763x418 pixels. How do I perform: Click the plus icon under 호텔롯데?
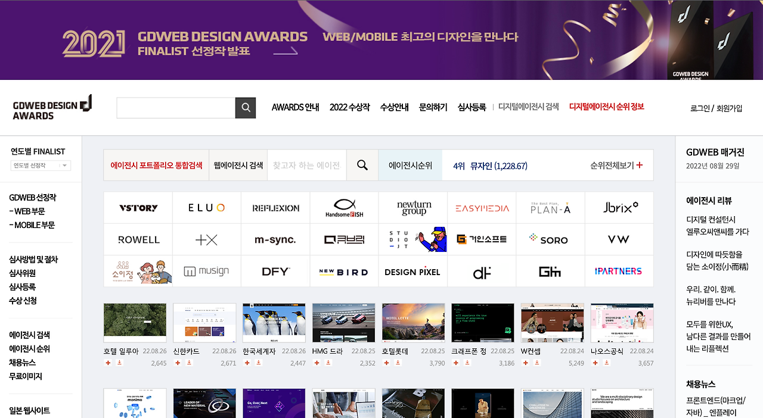pos(386,363)
